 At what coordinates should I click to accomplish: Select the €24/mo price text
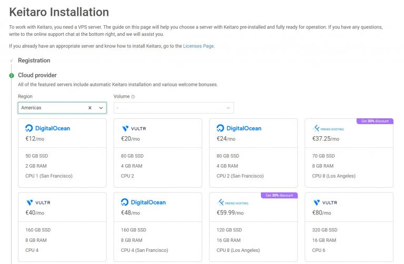pyautogui.click(x=226, y=139)
